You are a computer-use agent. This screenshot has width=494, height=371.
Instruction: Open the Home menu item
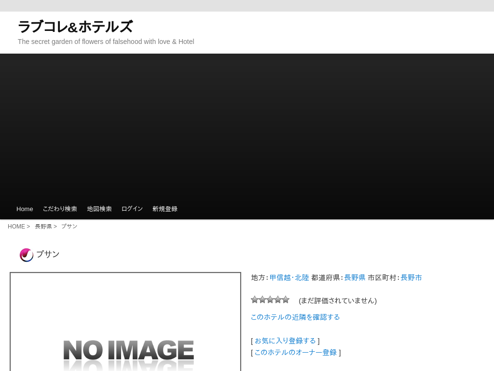25,209
